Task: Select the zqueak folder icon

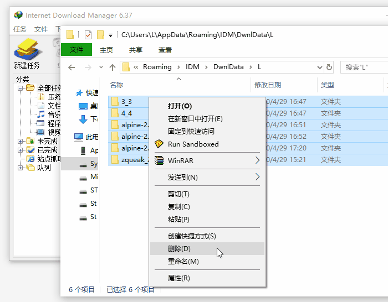Action: [115, 159]
